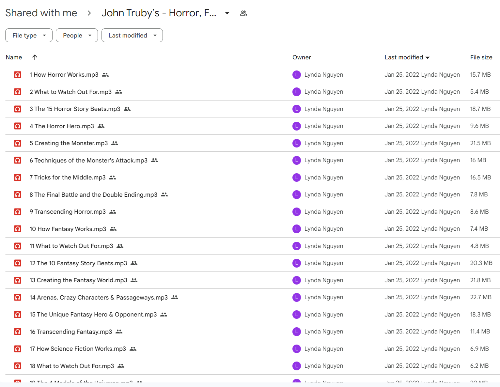Click the audio icon for 17 How Science Fiction Works.mp3
The width and height of the screenshot is (500, 387).
[18, 349]
